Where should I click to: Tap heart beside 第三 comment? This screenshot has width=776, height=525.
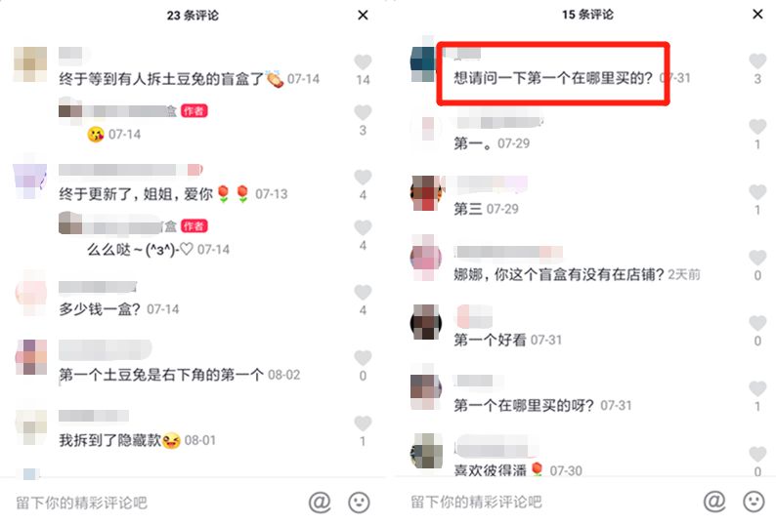tap(757, 192)
